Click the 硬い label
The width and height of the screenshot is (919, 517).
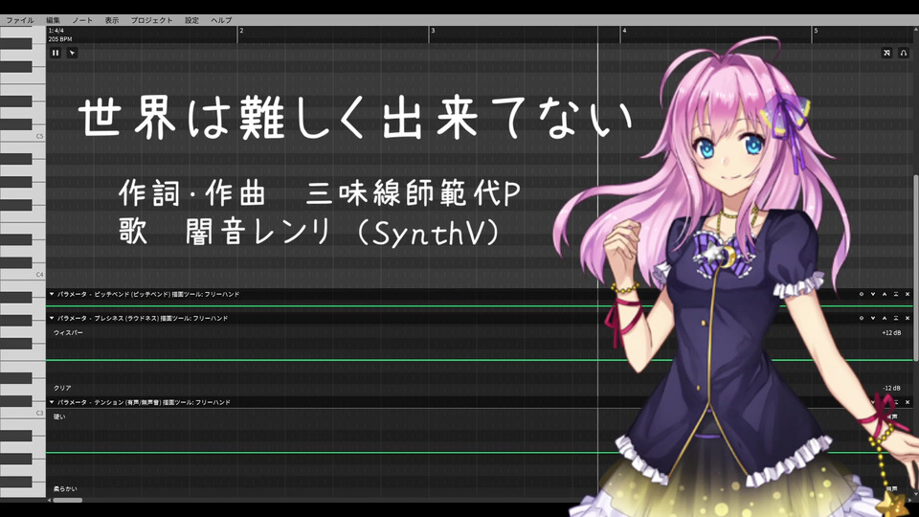pyautogui.click(x=59, y=416)
